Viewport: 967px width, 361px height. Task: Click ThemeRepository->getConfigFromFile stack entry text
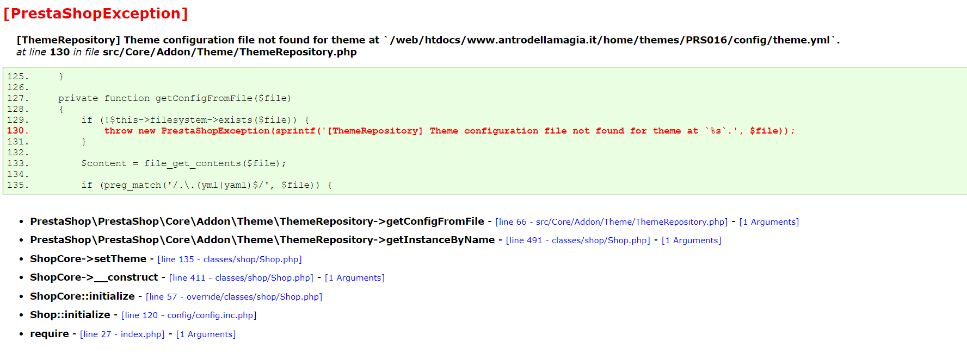point(257,221)
